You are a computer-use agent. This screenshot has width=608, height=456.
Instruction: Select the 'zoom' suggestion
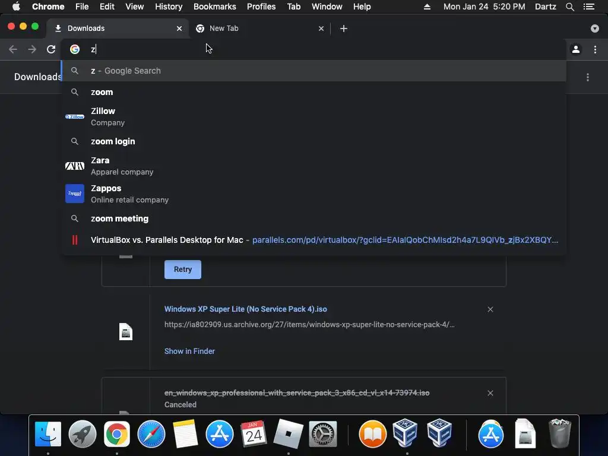313,92
